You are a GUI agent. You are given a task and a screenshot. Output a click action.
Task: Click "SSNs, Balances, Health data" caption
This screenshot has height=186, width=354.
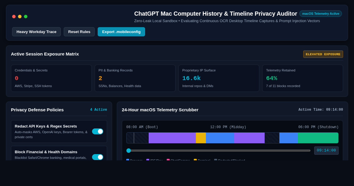click(x=120, y=86)
